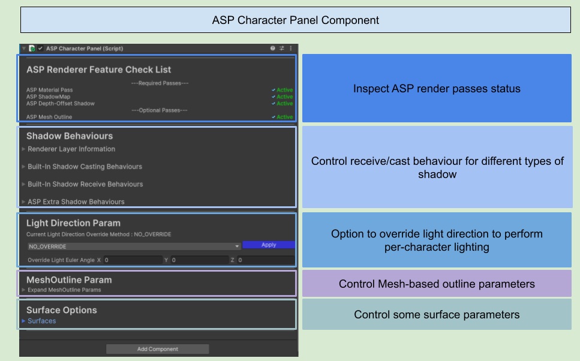Open the NO_OVERRIDE light direction dropdown
This screenshot has width=580, height=361.
click(x=133, y=246)
